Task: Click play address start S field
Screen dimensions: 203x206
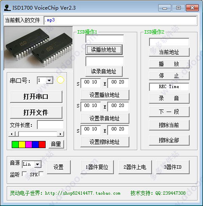Action: click(91, 83)
